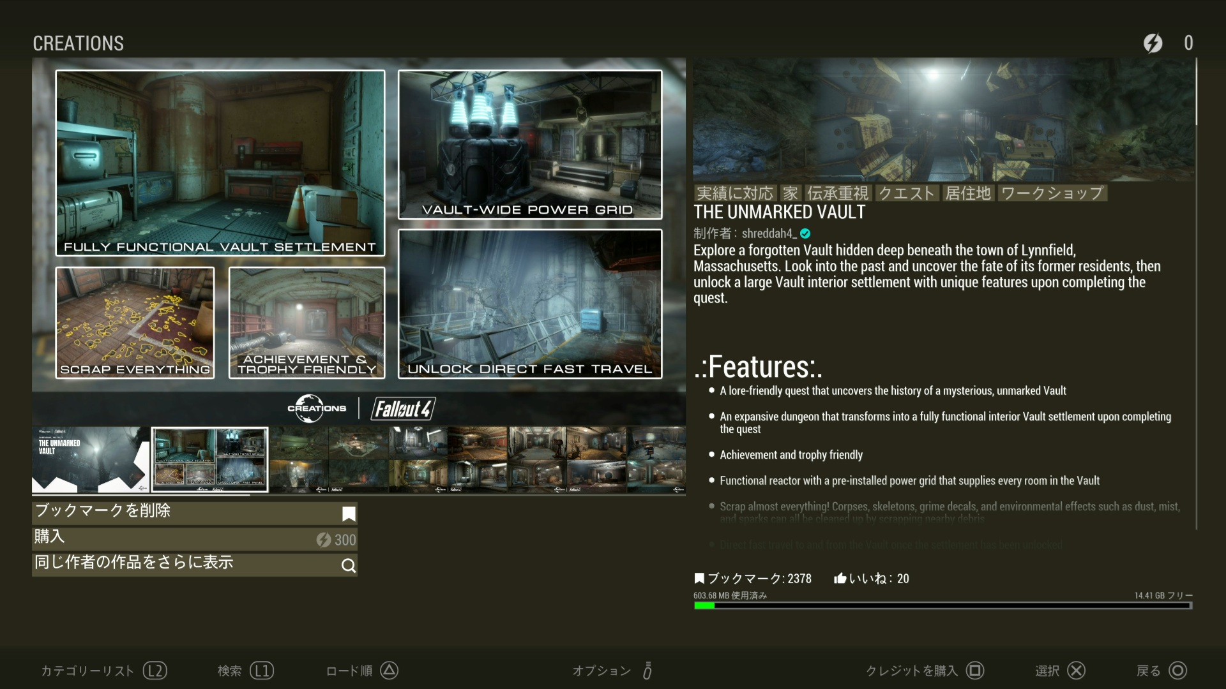Screen dimensions: 1226x689
Task: Select the 伝承重視 tag
Action: pyautogui.click(x=838, y=193)
